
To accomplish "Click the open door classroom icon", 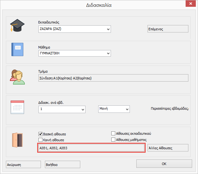I will [17, 140].
